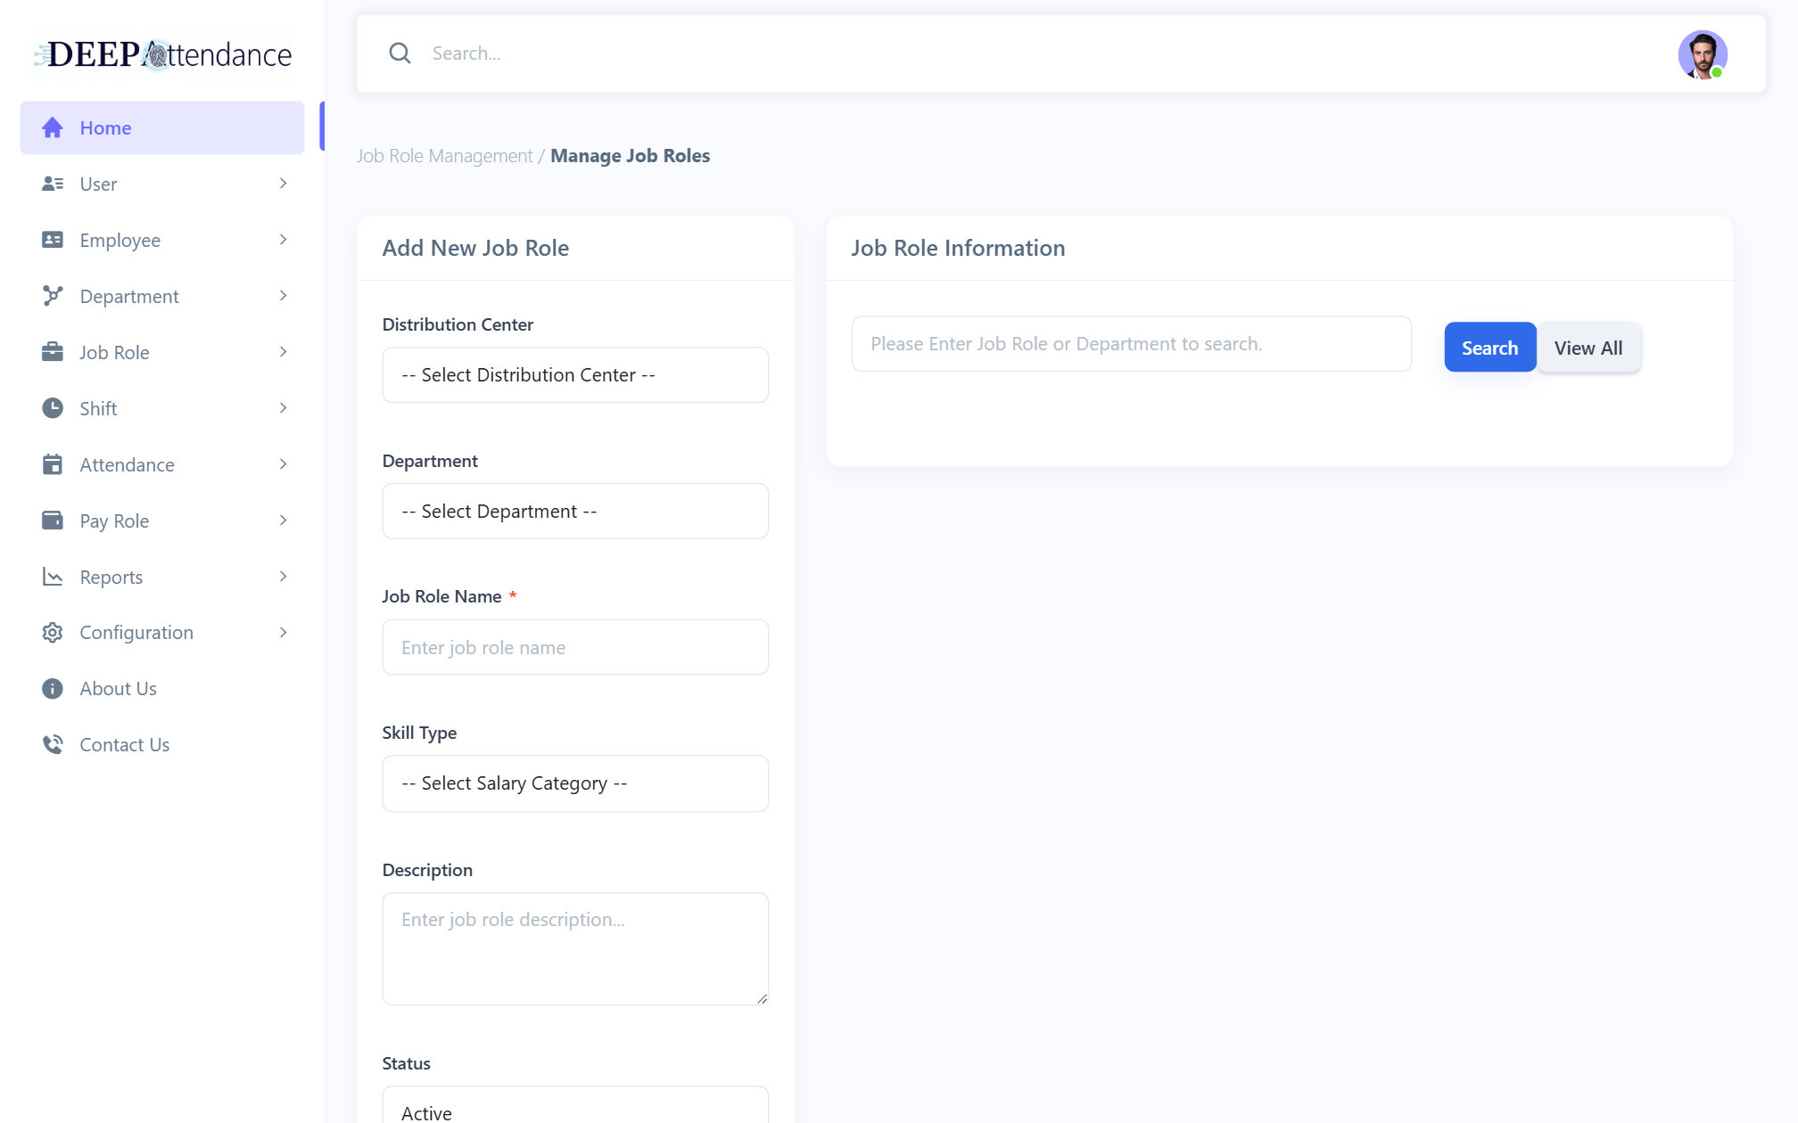
Task: Expand the Configuration menu chevron
Action: click(283, 633)
